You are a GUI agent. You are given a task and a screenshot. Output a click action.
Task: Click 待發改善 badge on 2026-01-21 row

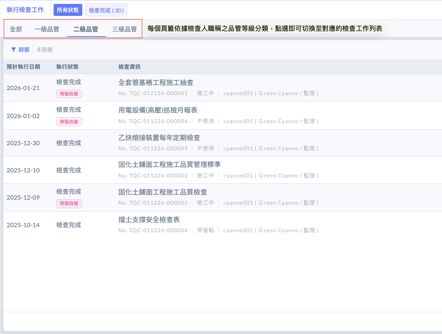point(69,94)
